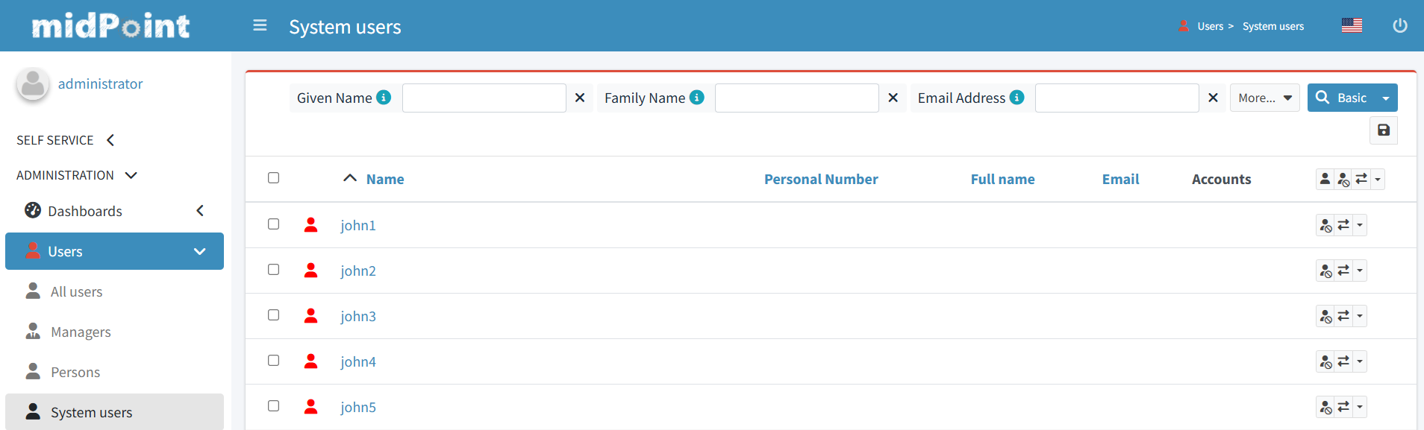Viewport: 1424px width, 430px height.
Task: Open the Managers menu item
Action: click(81, 332)
